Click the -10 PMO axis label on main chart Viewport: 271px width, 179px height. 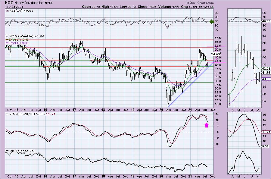coord(217,144)
